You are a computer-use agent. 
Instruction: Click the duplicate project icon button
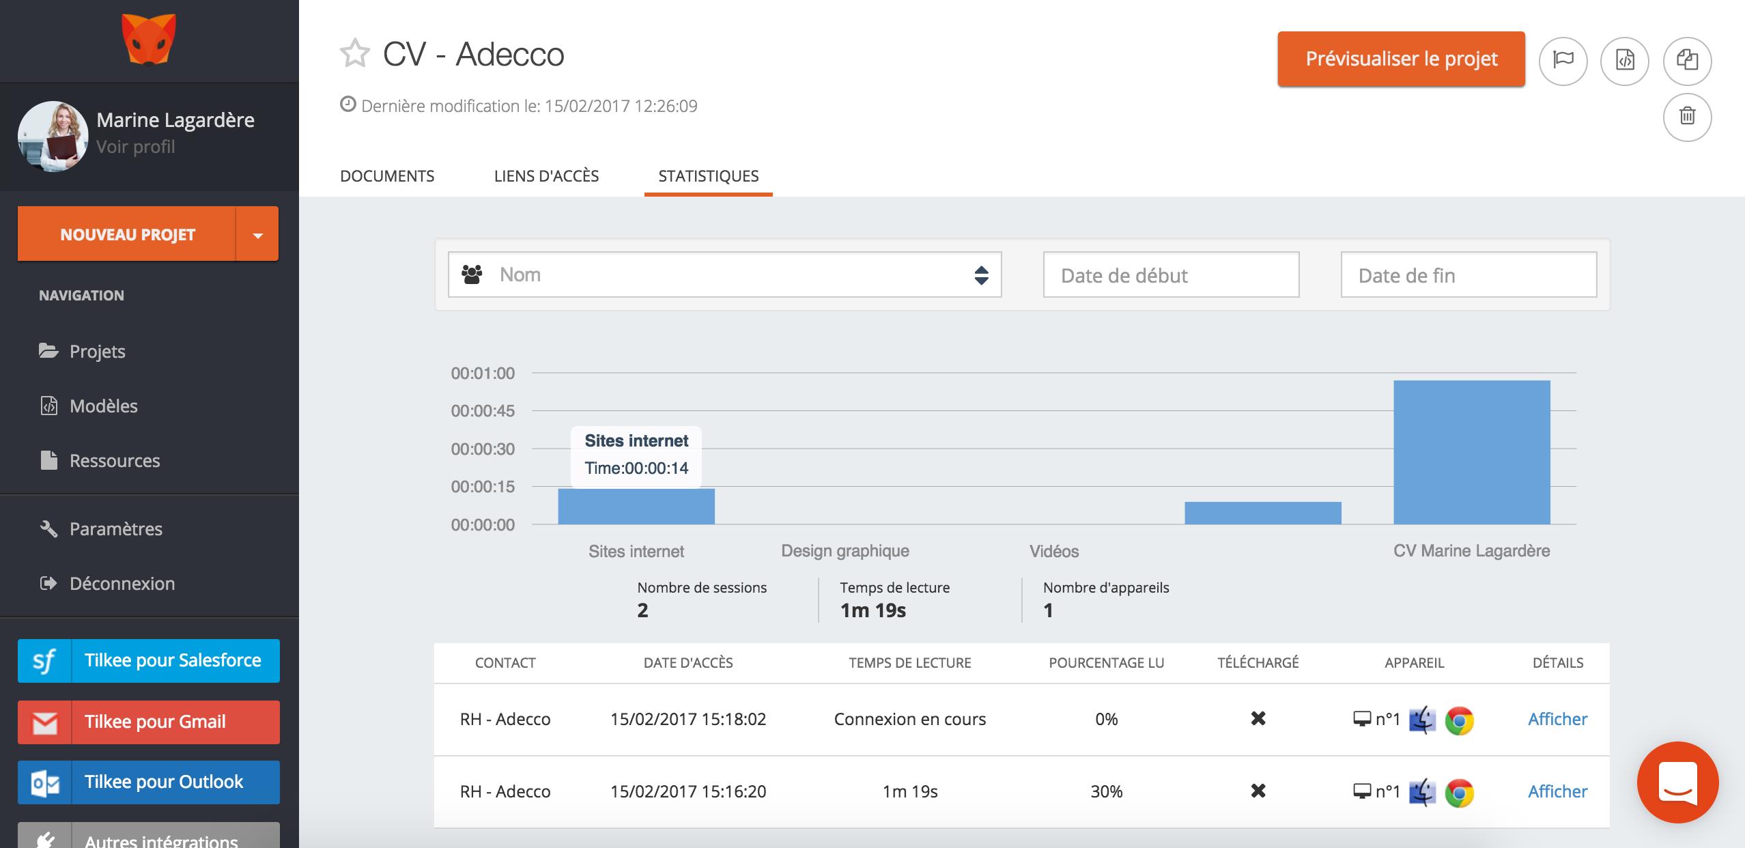click(1687, 60)
